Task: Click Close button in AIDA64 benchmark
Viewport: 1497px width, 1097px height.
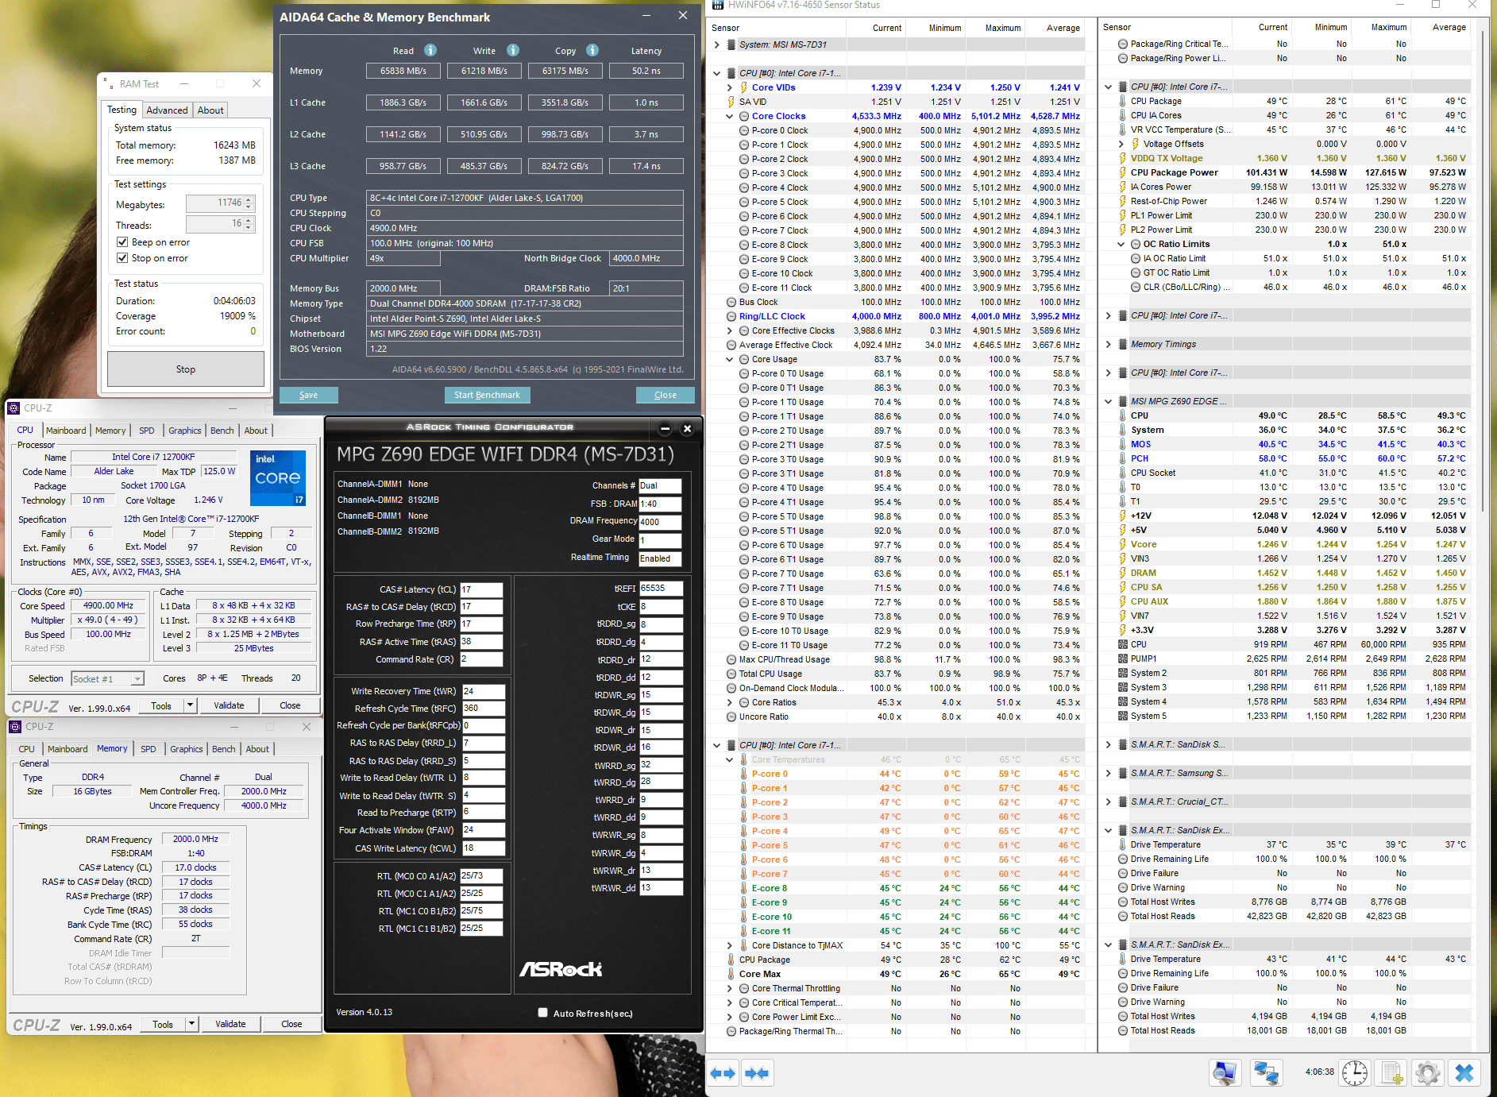Action: (x=666, y=395)
